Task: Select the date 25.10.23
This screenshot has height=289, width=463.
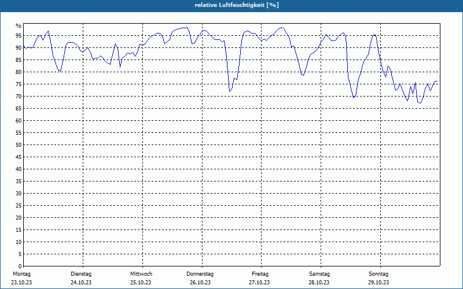Action: pos(141,283)
